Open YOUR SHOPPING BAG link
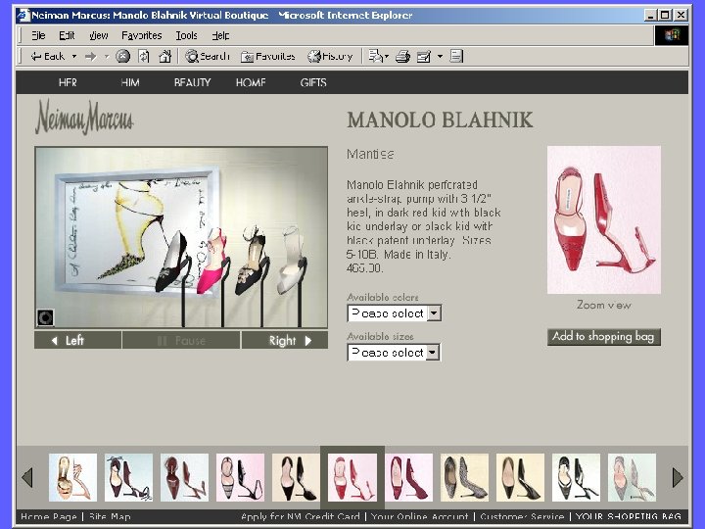 coord(628,516)
